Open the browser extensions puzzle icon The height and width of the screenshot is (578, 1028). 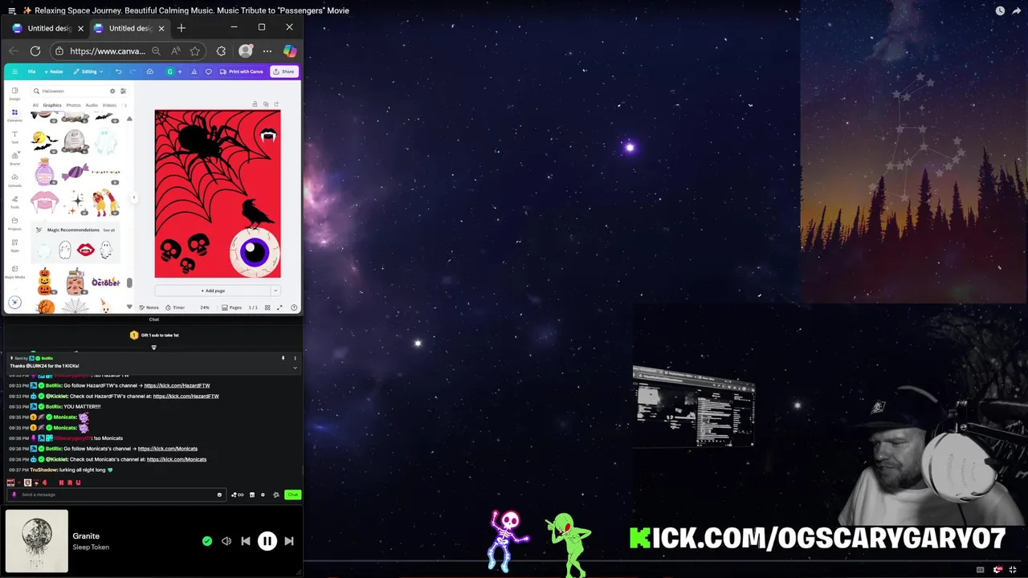221,51
